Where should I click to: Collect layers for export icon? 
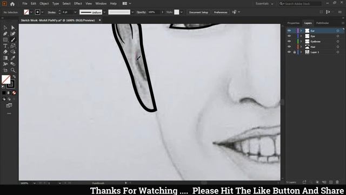pyautogui.click(x=304, y=182)
